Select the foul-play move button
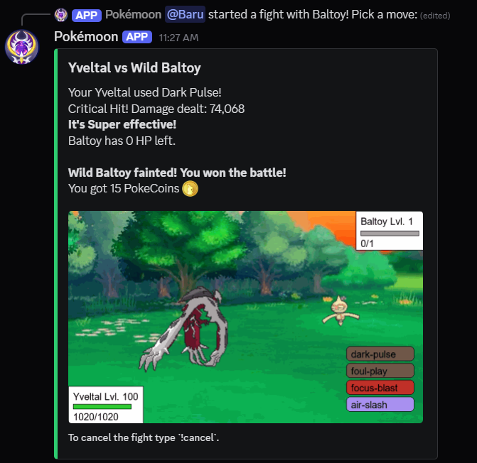The width and height of the screenshot is (477, 463). coord(380,371)
